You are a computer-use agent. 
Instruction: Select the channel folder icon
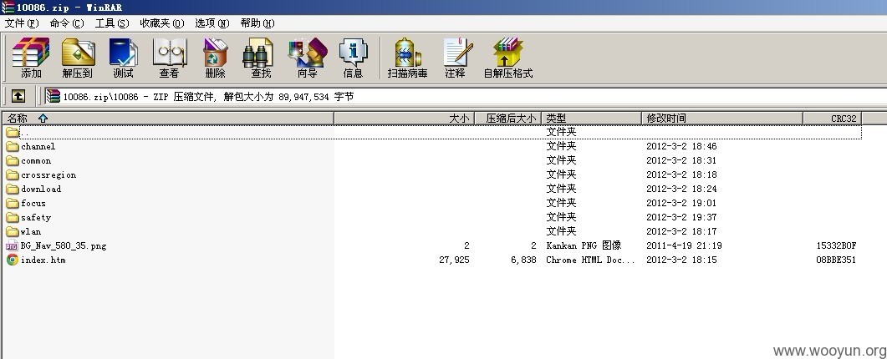[x=13, y=147]
